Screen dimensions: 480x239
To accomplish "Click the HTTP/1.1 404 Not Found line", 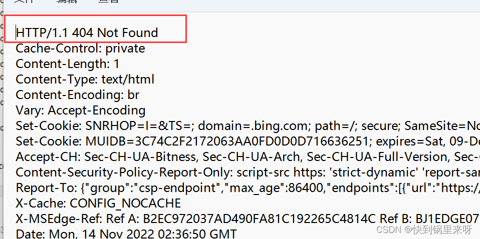I will coord(87,33).
